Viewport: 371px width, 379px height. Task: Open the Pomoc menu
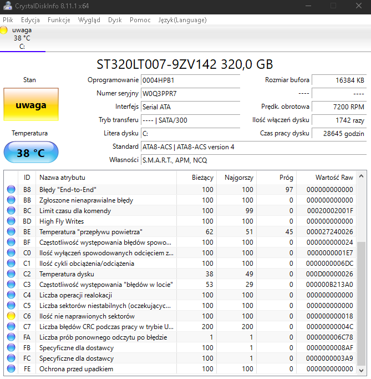pos(140,20)
